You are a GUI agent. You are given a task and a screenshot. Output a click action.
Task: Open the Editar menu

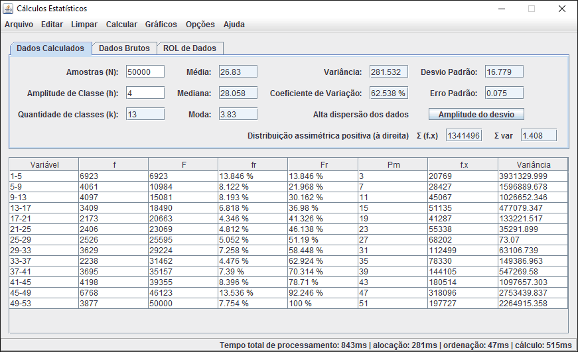(x=52, y=25)
